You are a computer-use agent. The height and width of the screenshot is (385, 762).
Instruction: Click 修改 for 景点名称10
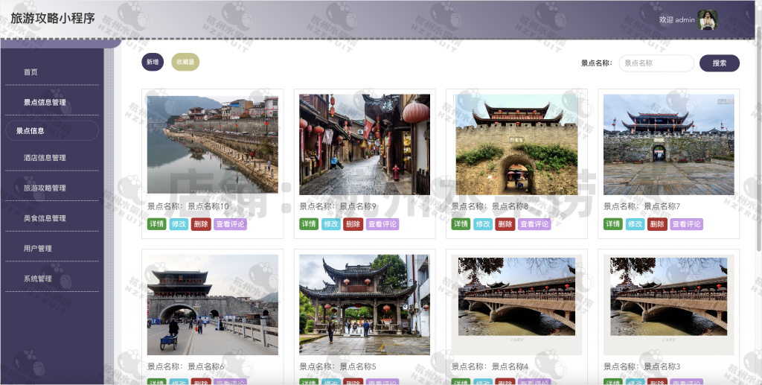tap(179, 224)
